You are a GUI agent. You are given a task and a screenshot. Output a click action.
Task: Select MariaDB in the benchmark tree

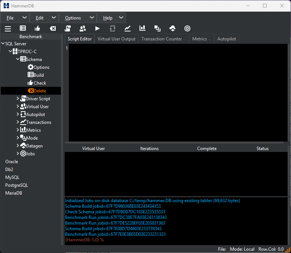pyautogui.click(x=13, y=193)
